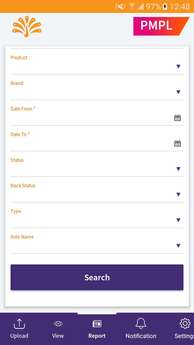Open the Settings gear icon
The width and height of the screenshot is (194, 345).
point(185,323)
